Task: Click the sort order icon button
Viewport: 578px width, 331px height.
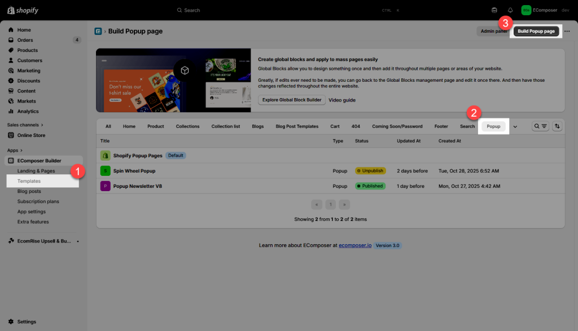Action: click(558, 126)
